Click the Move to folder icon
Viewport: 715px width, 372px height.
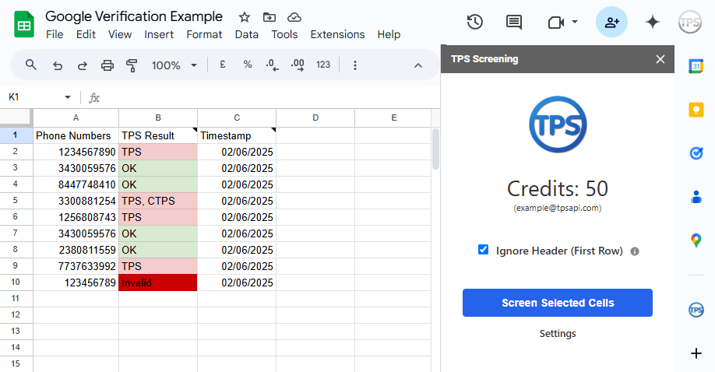(x=269, y=17)
